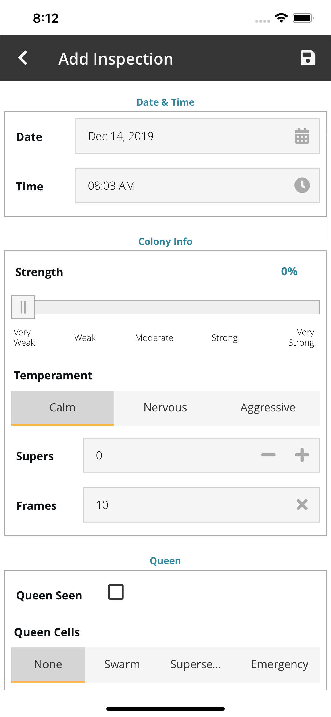The image size is (331, 717).
Task: Click the Strength slider handle
Action: [23, 307]
